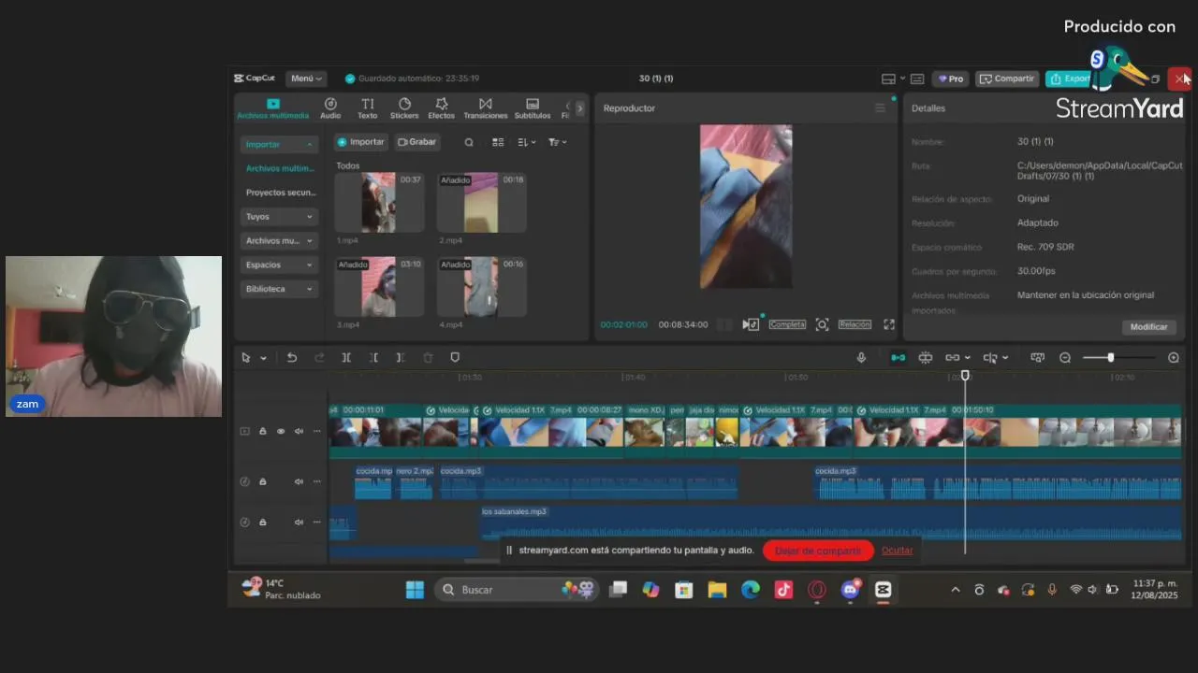The height and width of the screenshot is (673, 1198).
Task: Click the microphone record voiceover icon
Action: pyautogui.click(x=861, y=358)
